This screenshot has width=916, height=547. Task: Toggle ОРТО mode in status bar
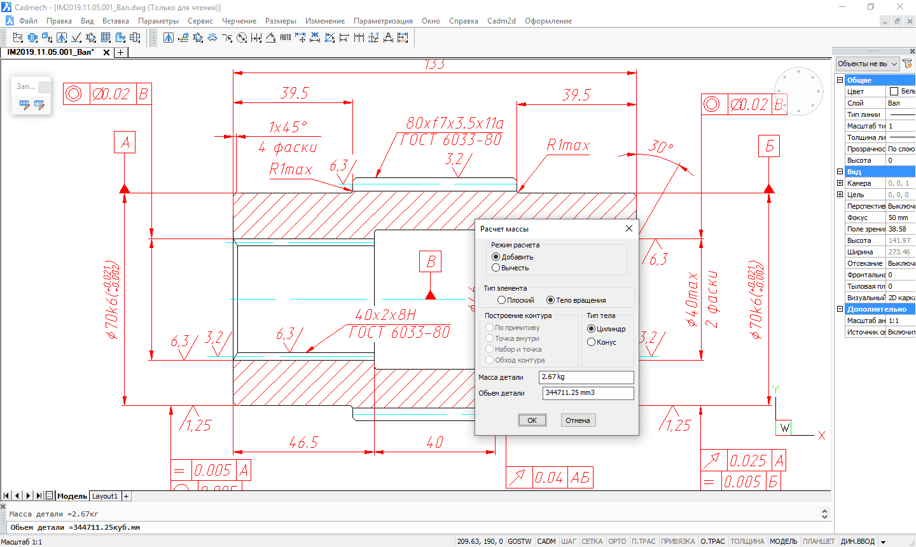point(617,541)
